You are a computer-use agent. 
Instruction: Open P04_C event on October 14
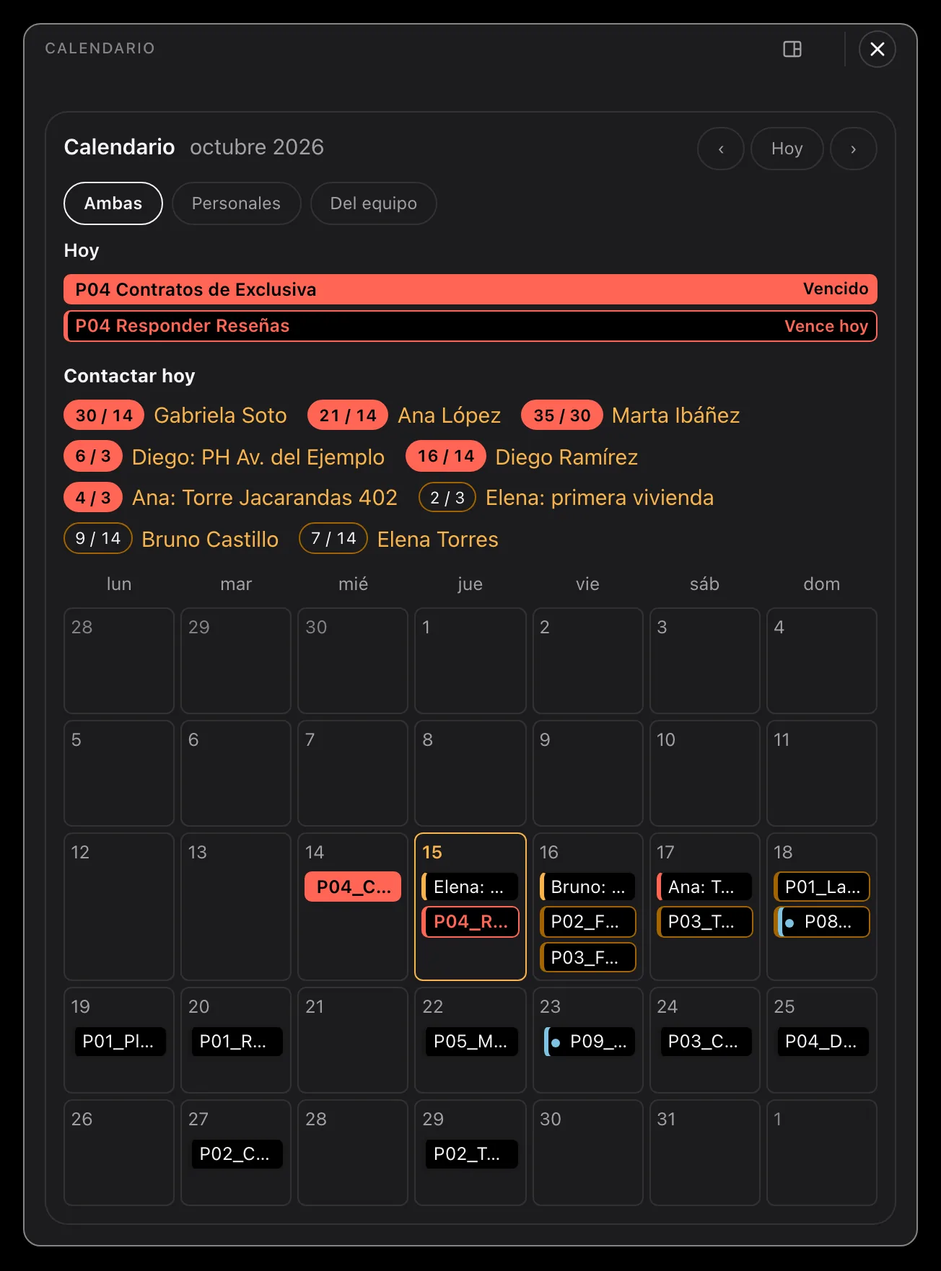click(353, 887)
